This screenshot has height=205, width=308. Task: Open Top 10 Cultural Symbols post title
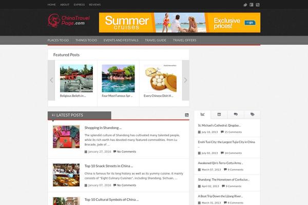(111, 200)
